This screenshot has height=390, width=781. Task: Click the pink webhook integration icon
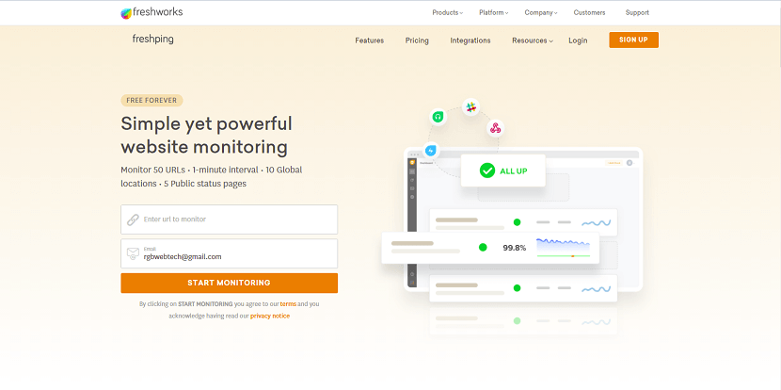coord(495,128)
